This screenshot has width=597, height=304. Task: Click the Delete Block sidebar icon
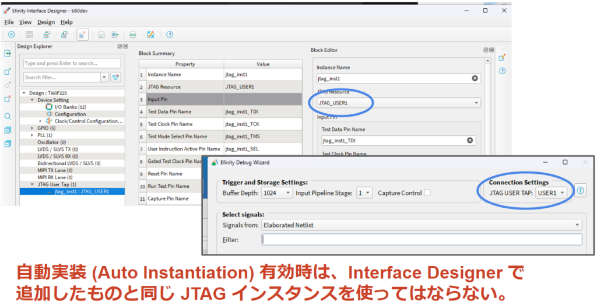click(8, 99)
